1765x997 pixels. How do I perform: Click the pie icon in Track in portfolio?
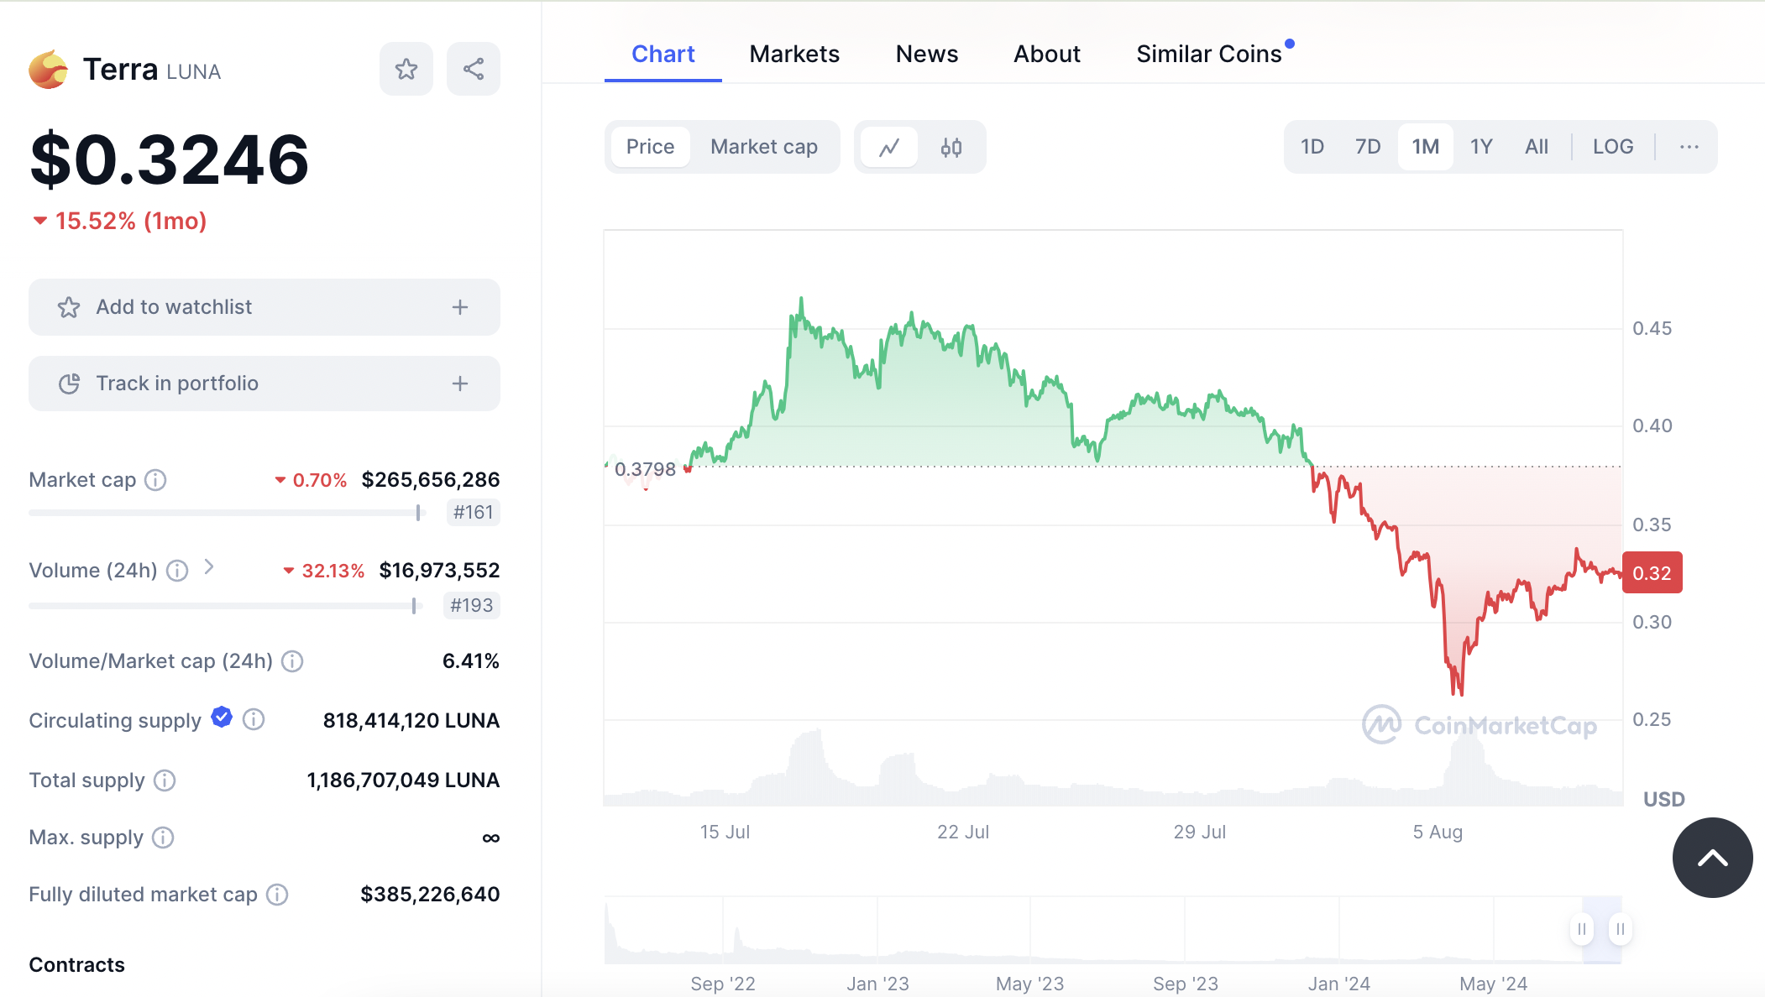[x=69, y=384]
